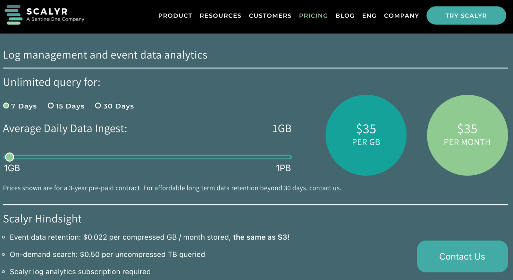Click the $35 PER GB circle
The image size is (513, 280).
click(x=366, y=135)
